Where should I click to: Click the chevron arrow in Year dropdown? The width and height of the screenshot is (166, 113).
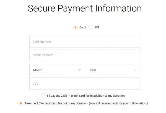(135, 70)
